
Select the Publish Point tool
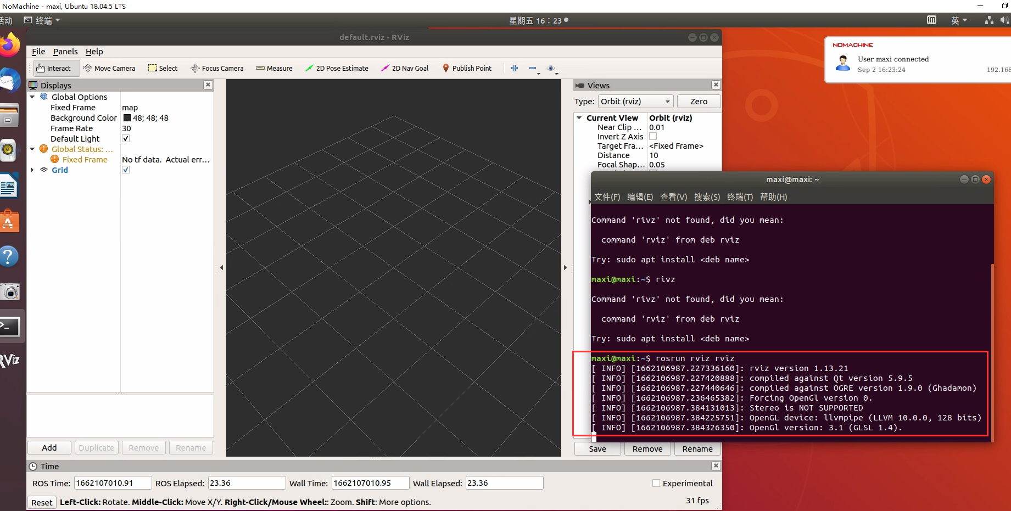coord(467,68)
